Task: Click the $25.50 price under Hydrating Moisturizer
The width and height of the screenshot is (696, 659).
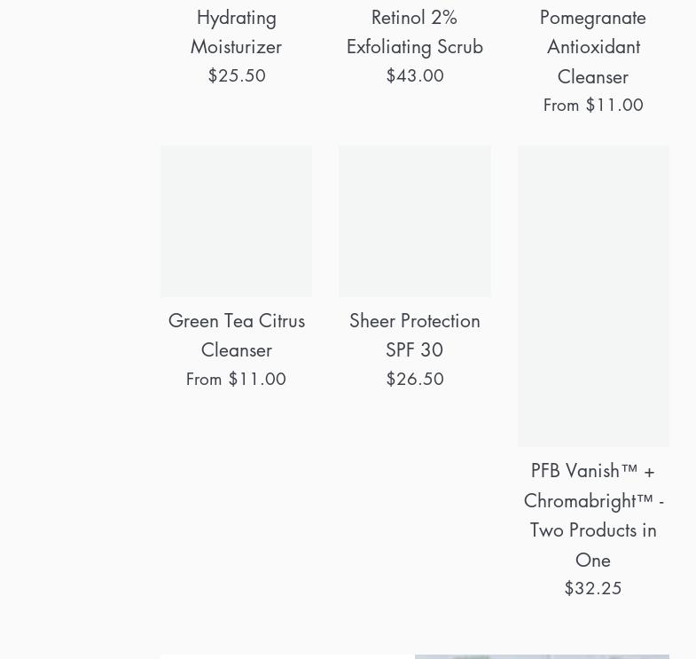Action: (237, 75)
